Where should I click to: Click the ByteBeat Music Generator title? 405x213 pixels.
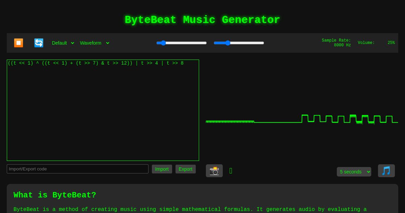[202, 20]
